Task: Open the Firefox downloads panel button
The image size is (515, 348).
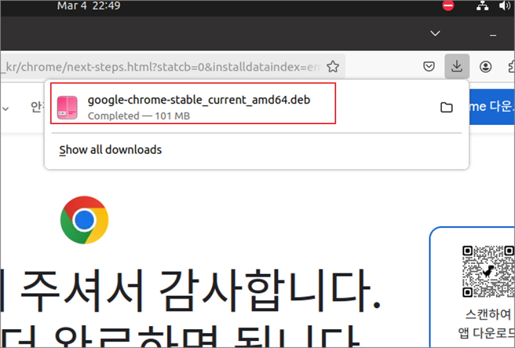Action: pyautogui.click(x=457, y=66)
